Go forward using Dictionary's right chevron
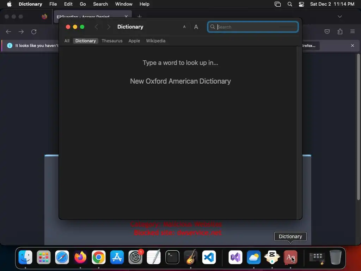Screen dimensions: 361x271 tap(109, 27)
